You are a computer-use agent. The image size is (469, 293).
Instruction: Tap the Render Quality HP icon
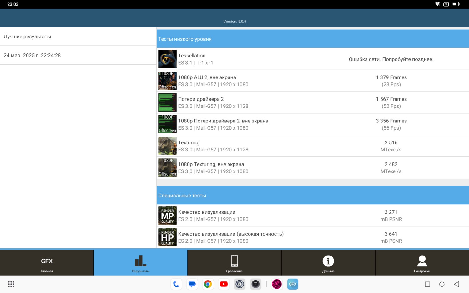click(x=167, y=237)
